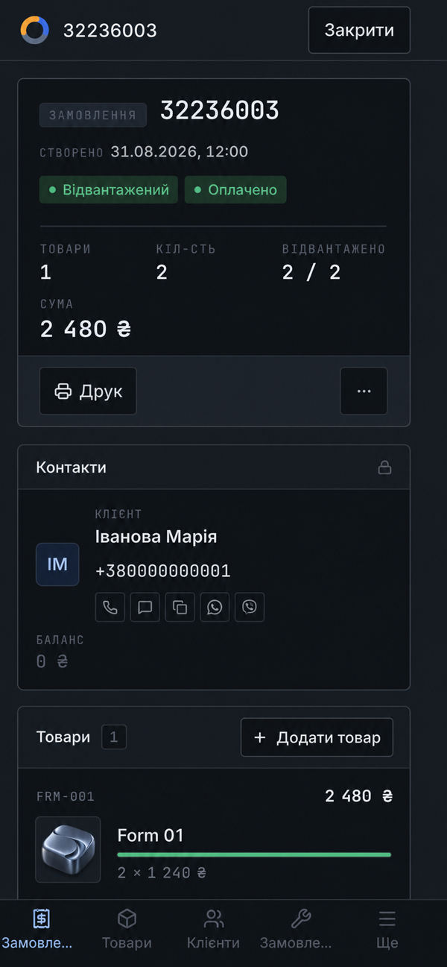The width and height of the screenshot is (447, 967).
Task: Send SMS via the message bubble icon
Action: pos(145,607)
